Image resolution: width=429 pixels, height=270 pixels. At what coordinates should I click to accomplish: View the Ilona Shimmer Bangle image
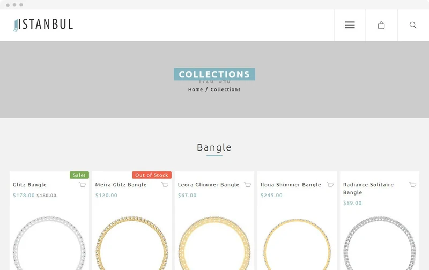pyautogui.click(x=297, y=244)
